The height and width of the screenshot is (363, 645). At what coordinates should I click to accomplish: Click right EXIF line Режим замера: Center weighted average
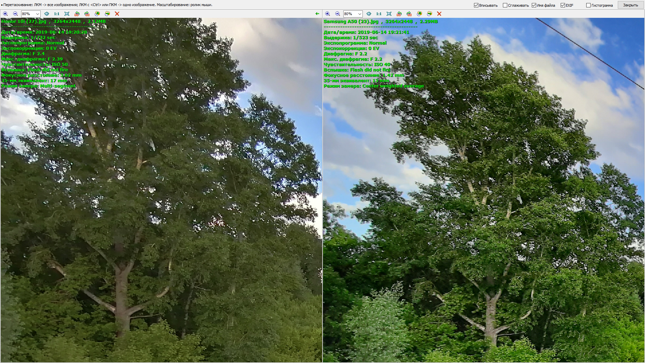pos(374,86)
